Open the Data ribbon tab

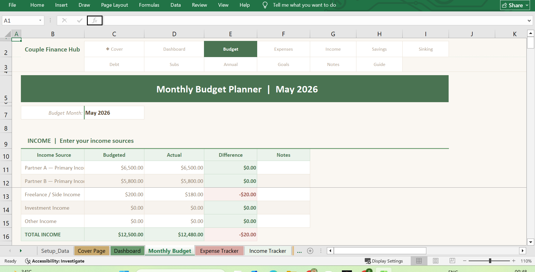tap(176, 5)
